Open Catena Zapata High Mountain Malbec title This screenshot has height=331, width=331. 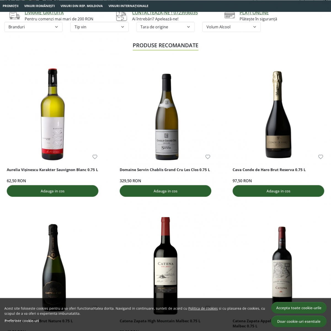click(x=160, y=321)
